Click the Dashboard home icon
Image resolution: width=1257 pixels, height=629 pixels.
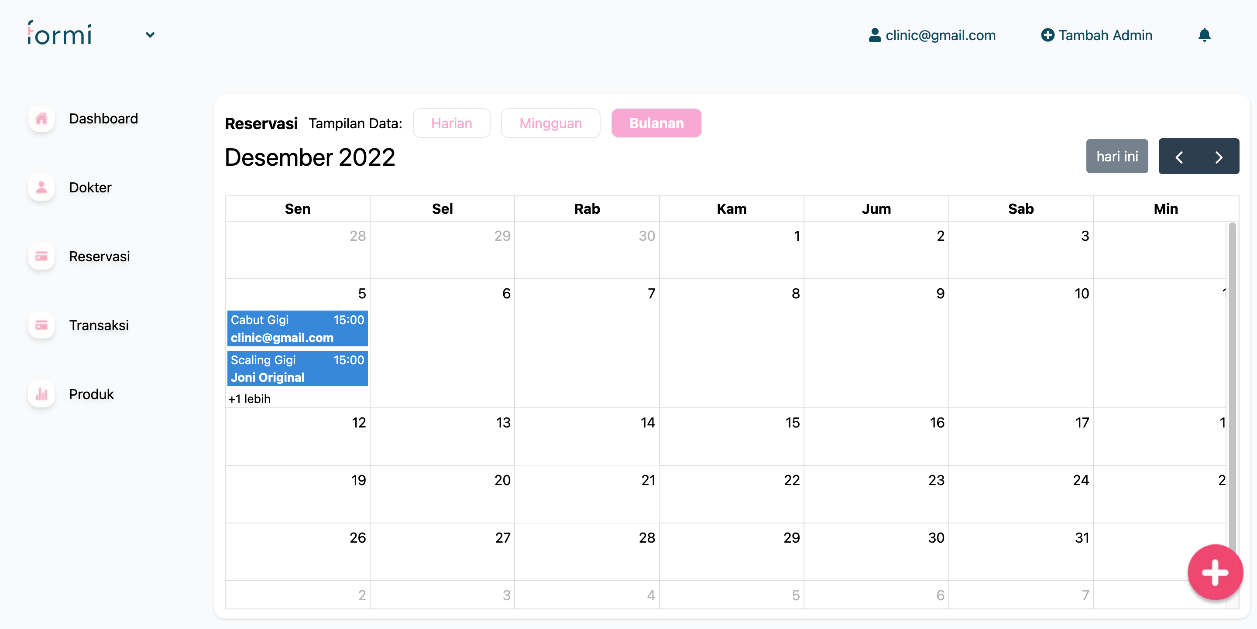(x=41, y=119)
